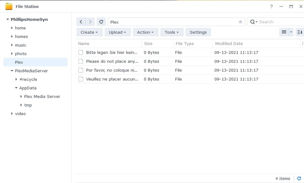304x183 pixels.
Task: Select the tmp folder in tree
Action: point(28,105)
